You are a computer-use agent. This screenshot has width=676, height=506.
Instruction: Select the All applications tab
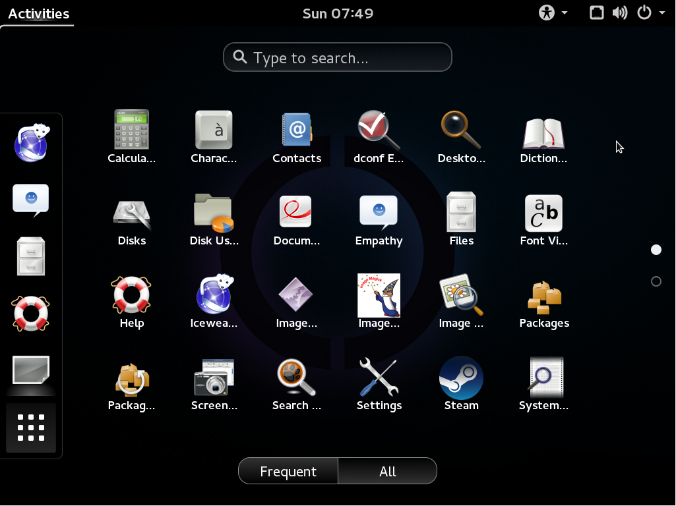(x=388, y=471)
